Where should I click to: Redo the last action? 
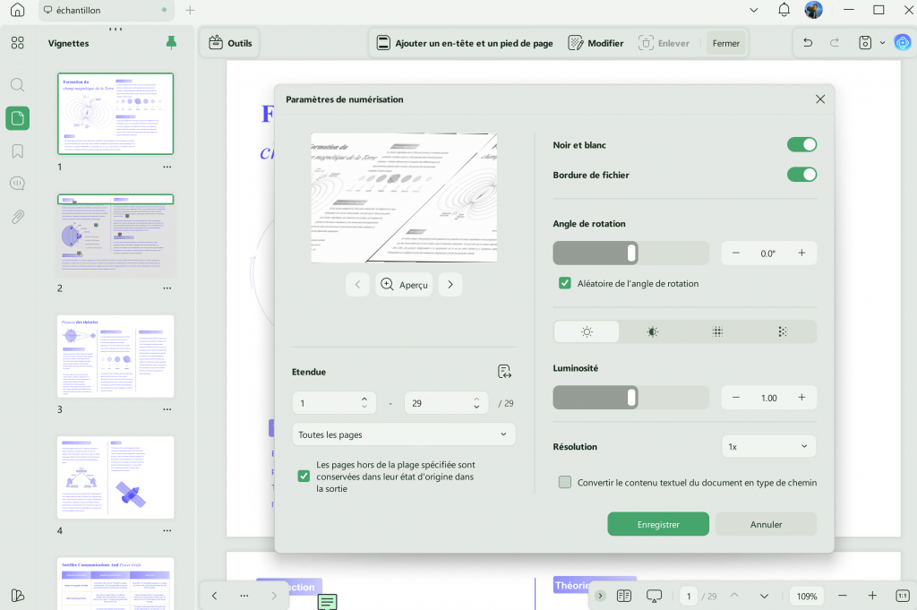click(x=835, y=43)
